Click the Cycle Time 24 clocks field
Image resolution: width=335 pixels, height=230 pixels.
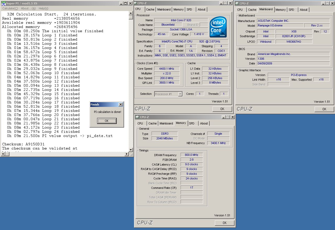(x=192, y=178)
